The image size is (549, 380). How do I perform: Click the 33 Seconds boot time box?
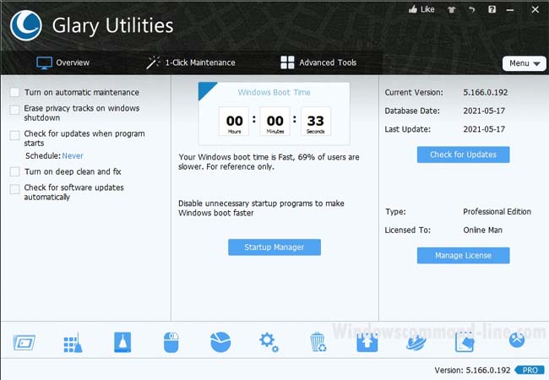click(x=316, y=122)
